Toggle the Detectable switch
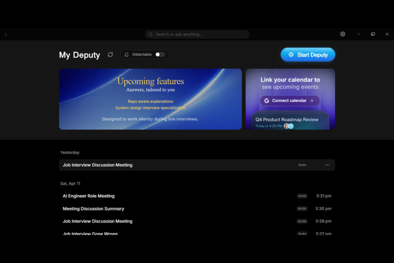This screenshot has width=394, height=263. click(160, 55)
